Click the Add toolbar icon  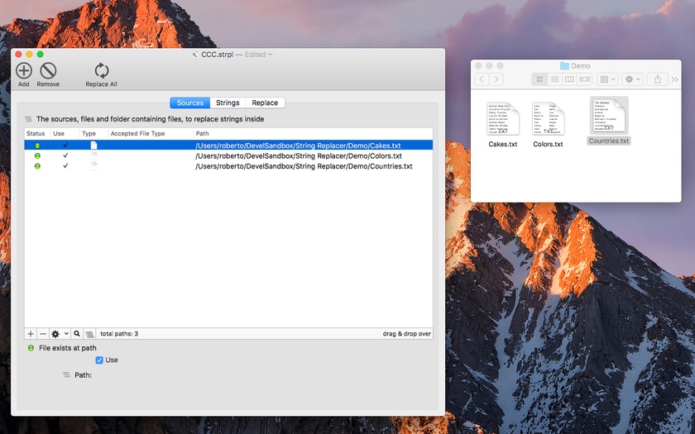click(24, 72)
